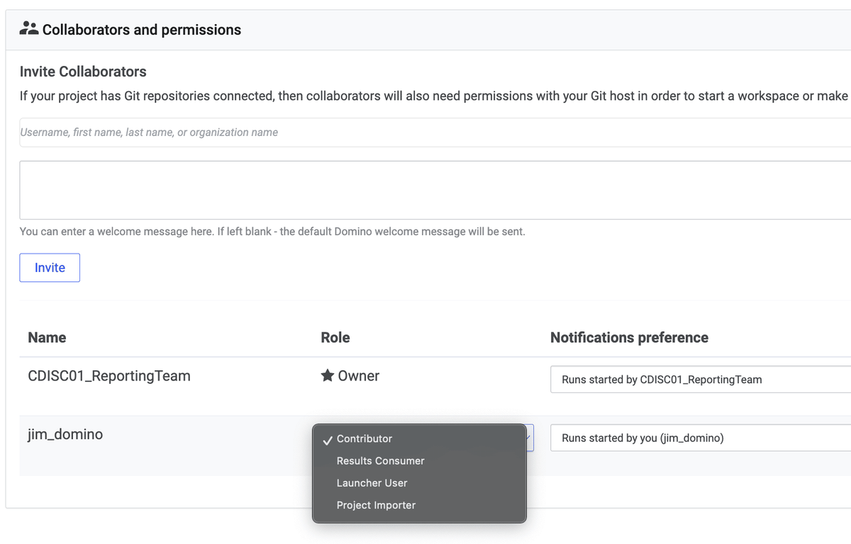The image size is (851, 544).
Task: Pick the Launcher User role
Action: 372,483
